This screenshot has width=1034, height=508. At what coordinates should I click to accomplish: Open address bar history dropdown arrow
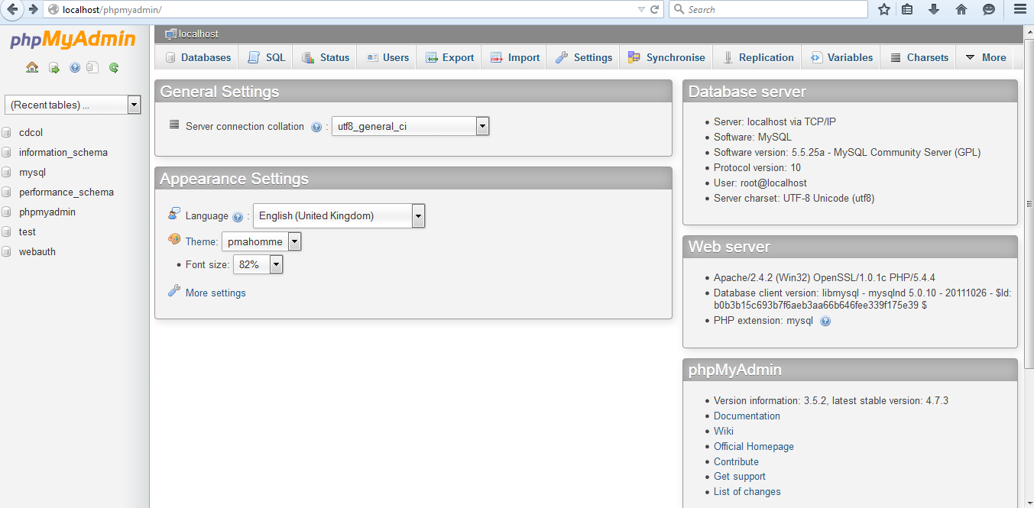[641, 9]
